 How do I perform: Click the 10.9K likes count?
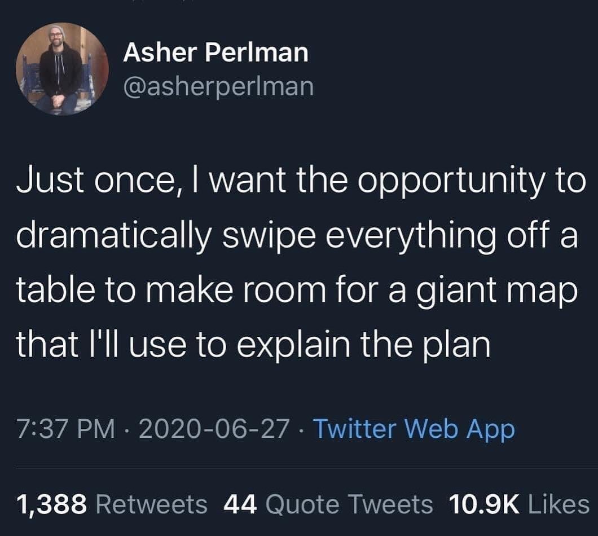coord(483,504)
